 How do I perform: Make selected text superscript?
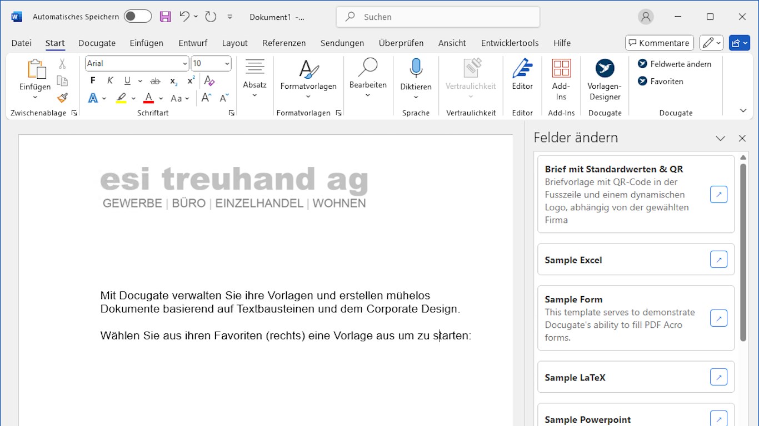tap(191, 81)
